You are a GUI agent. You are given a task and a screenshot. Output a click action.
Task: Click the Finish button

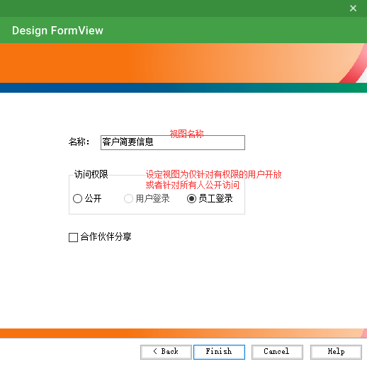[x=219, y=352]
